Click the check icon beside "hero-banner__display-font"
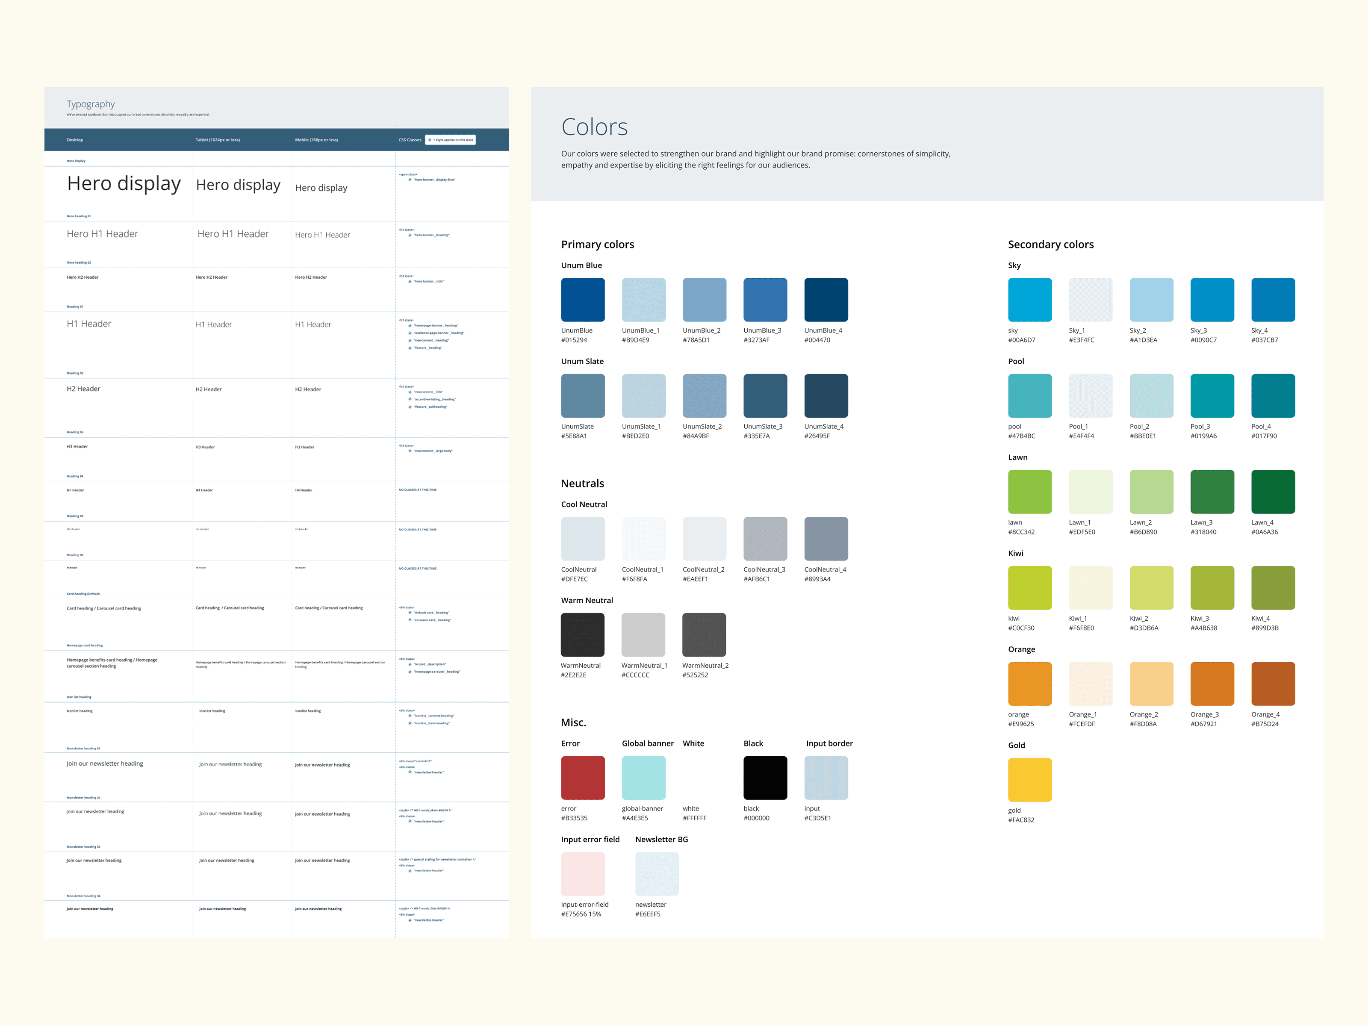This screenshot has width=1368, height=1026. point(410,180)
